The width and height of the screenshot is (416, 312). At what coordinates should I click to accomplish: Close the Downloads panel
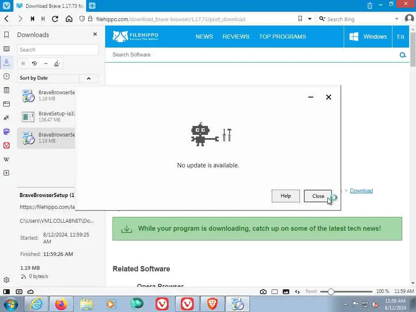pos(95,34)
